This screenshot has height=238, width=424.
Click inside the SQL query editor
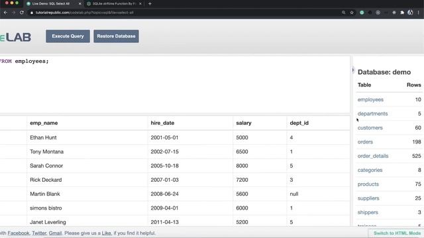pyautogui.click(x=175, y=85)
